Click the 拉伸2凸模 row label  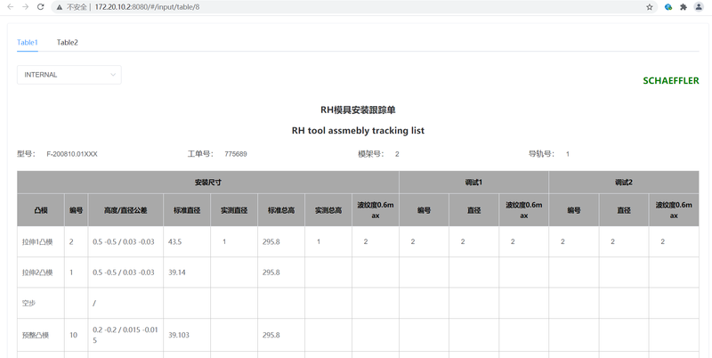(37, 273)
